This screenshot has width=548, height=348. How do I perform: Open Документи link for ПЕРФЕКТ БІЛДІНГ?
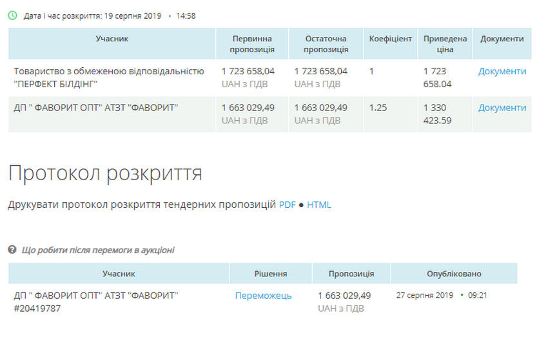coord(502,72)
